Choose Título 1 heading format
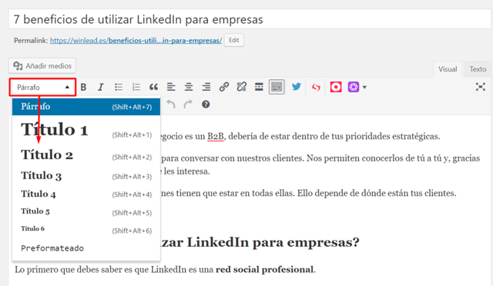 [x=86, y=130]
